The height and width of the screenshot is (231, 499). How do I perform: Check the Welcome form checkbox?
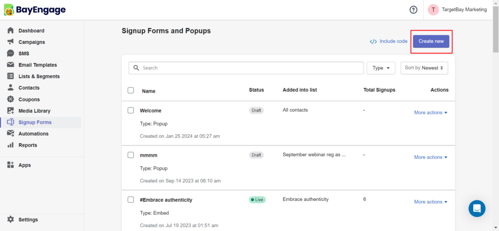(131, 110)
